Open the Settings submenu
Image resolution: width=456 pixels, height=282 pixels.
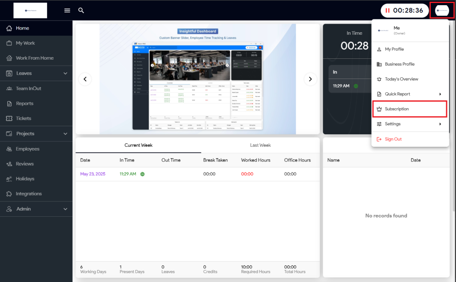(409, 124)
